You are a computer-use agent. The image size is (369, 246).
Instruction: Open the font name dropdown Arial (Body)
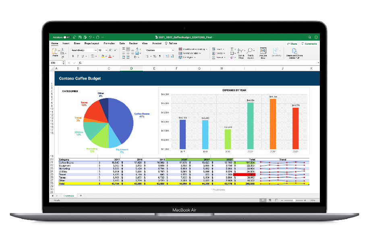click(84, 50)
